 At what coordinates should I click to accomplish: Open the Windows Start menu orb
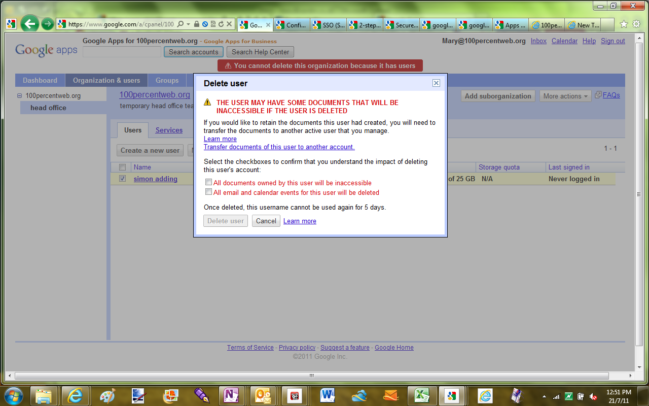14,395
